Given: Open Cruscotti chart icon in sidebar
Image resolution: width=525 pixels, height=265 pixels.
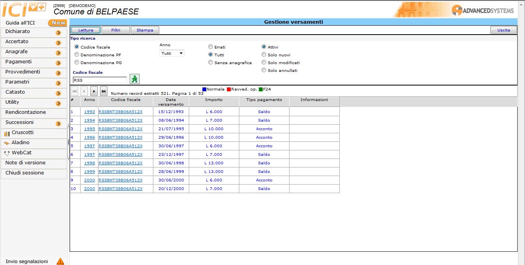Looking at the screenshot, I should (7, 133).
